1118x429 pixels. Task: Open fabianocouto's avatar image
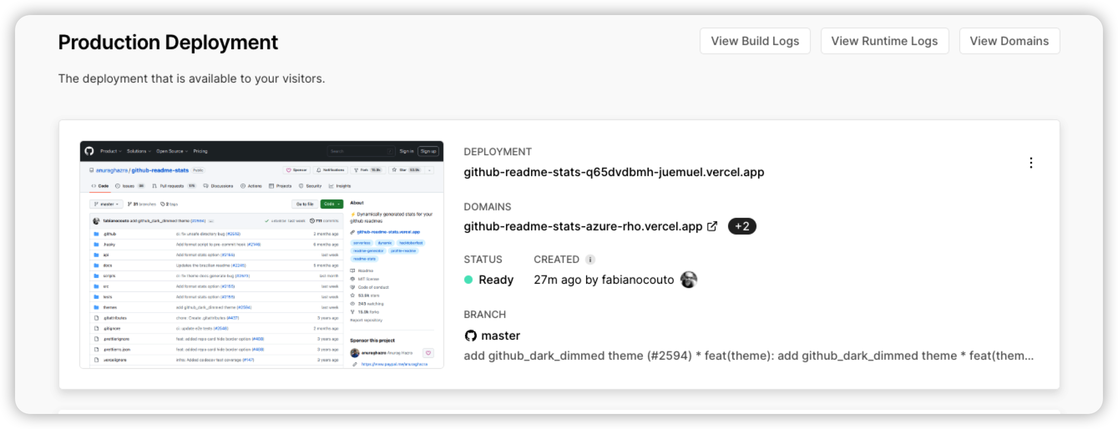688,279
